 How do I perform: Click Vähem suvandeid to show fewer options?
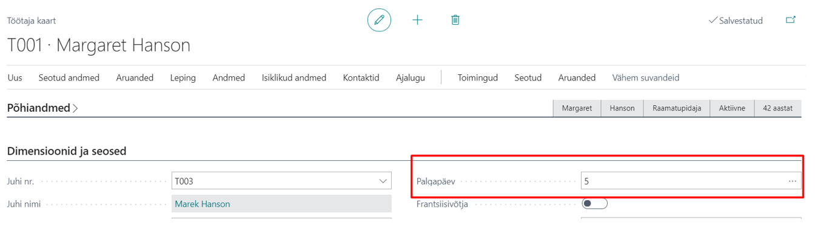pyautogui.click(x=646, y=78)
